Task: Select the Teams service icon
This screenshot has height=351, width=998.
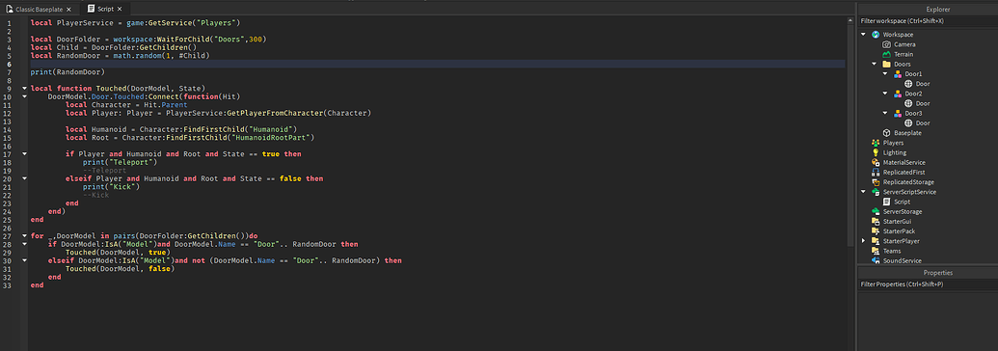Action: coord(876,251)
